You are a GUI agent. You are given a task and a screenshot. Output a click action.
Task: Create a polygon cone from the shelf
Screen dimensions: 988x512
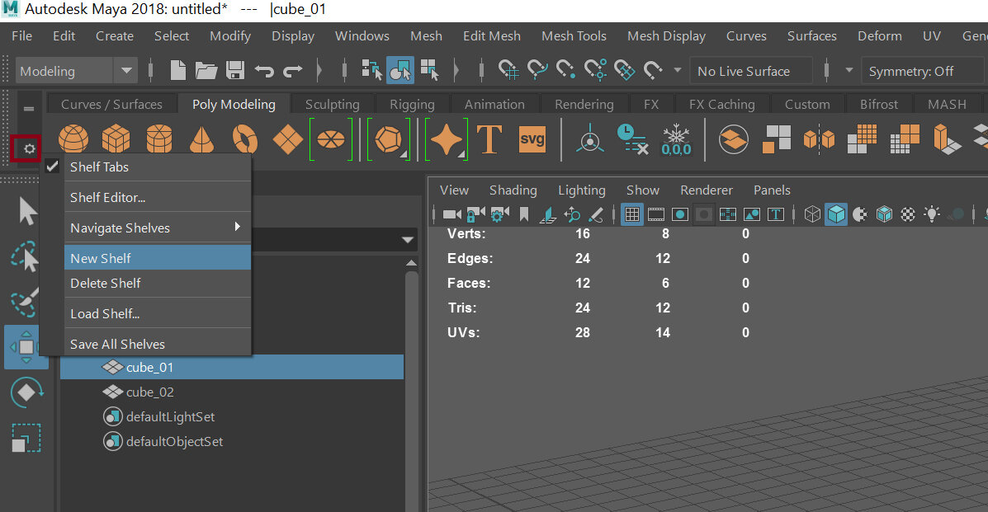pyautogui.click(x=201, y=139)
